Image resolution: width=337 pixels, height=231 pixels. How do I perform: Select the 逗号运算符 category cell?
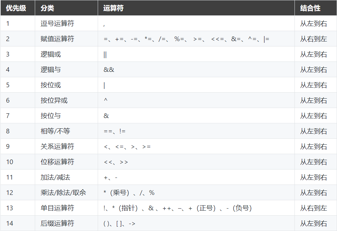point(57,23)
